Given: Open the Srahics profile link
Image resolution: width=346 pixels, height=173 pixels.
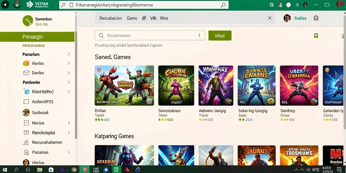Looking at the screenshot, I should (300, 18).
